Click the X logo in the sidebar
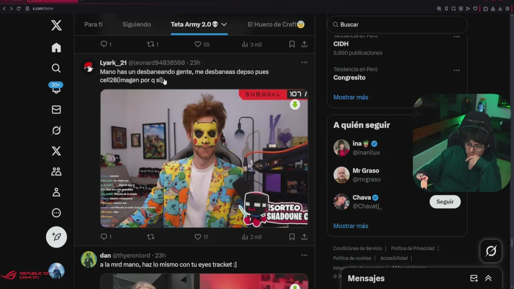The height and width of the screenshot is (289, 514). pos(56,25)
